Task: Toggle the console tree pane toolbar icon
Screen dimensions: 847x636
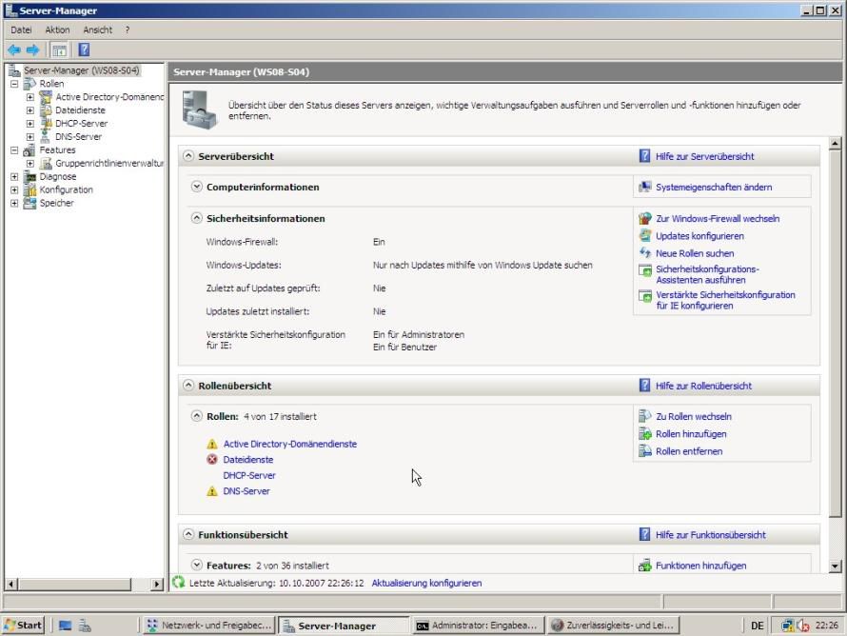Action: coord(59,50)
